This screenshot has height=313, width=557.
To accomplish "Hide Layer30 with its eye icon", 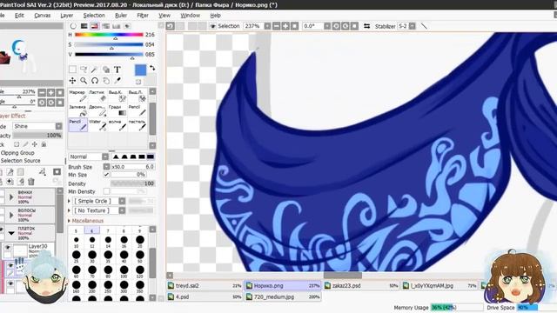I will coord(7,248).
